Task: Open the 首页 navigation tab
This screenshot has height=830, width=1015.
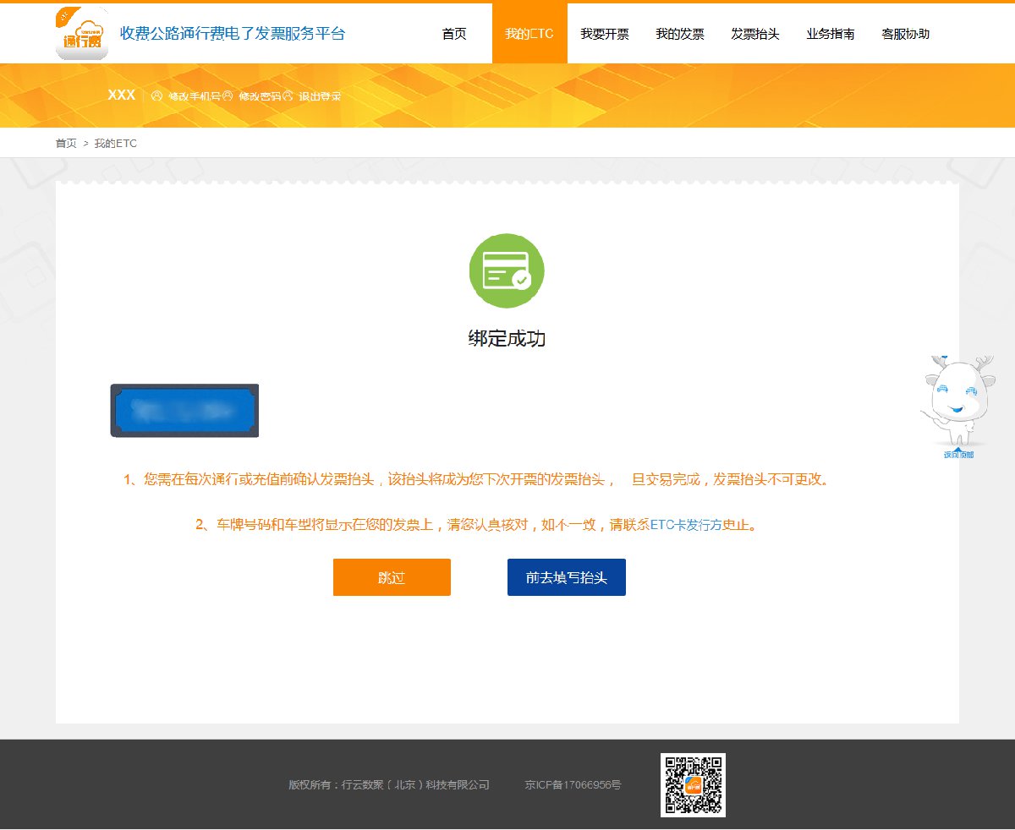Action: coord(454,34)
